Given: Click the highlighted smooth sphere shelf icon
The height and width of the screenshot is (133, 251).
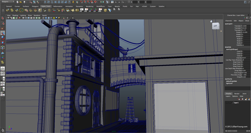Looking at the screenshot, I should (x=40, y=10).
